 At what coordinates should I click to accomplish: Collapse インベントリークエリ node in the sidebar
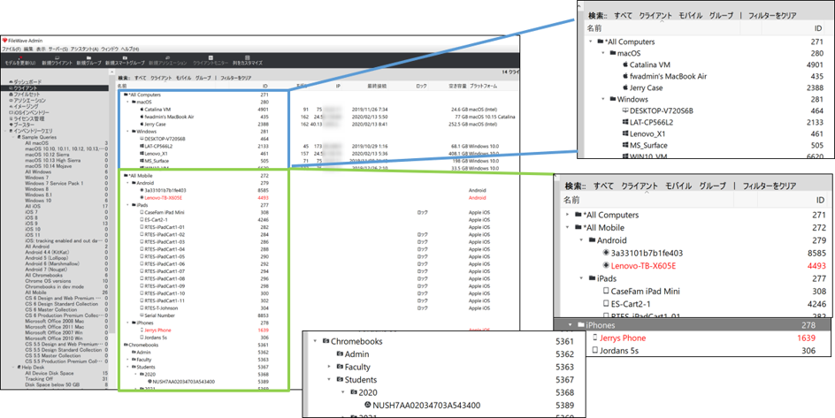click(6, 131)
